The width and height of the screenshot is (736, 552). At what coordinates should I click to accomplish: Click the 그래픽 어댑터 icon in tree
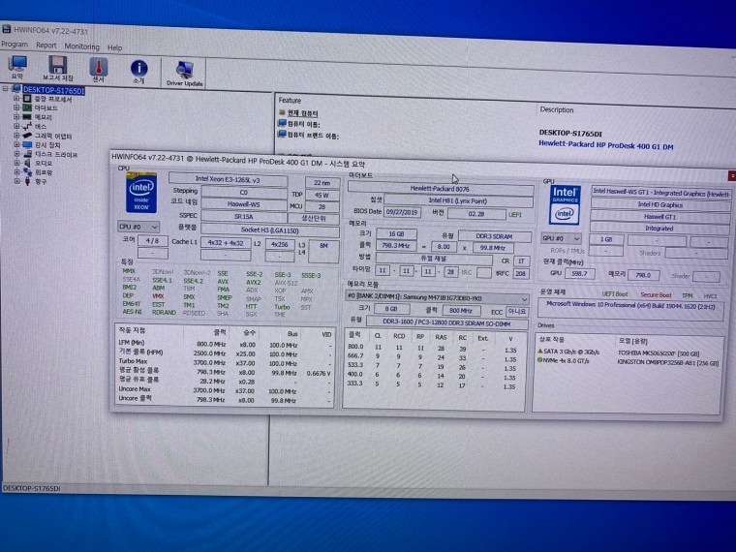click(27, 136)
